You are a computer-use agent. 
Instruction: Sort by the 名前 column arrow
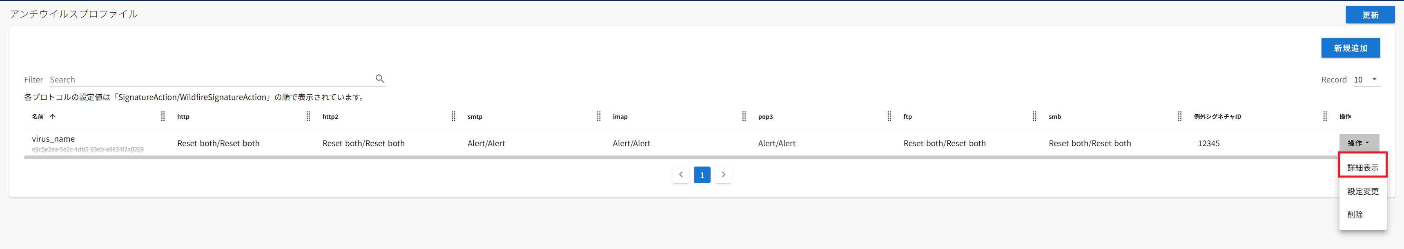pyautogui.click(x=53, y=117)
